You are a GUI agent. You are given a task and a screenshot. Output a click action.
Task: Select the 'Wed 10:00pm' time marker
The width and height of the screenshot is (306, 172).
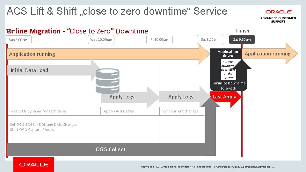101,39
